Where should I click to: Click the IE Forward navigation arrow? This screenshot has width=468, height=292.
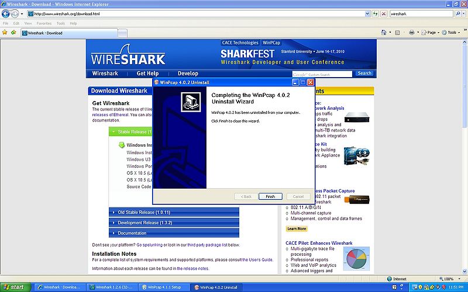coord(15,13)
